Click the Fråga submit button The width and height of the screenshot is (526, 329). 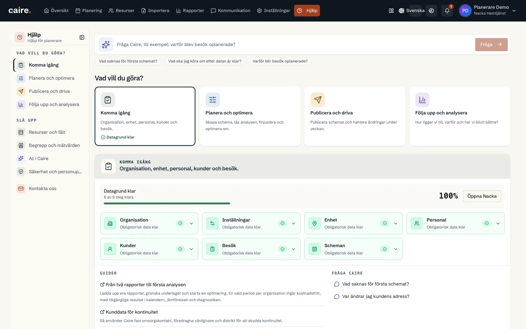click(x=491, y=45)
